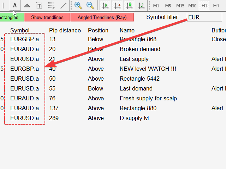Click pip distance value 55
226x169 pixels.
(x=52, y=88)
